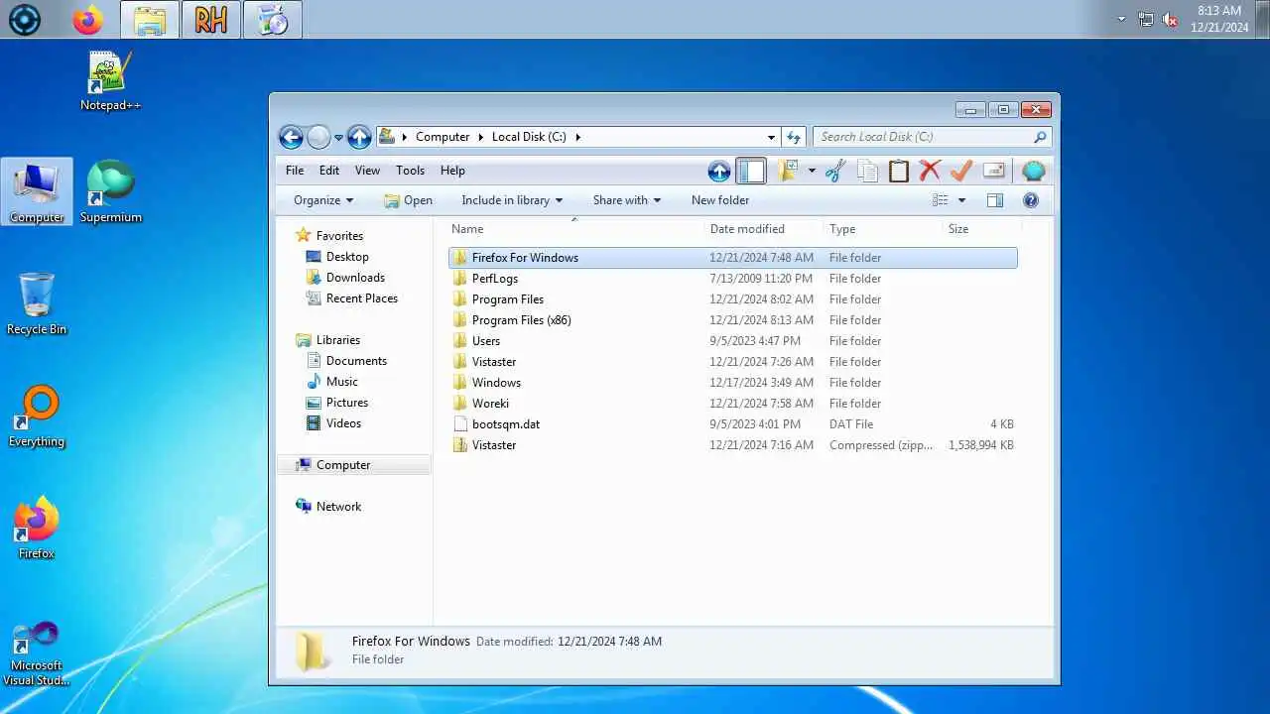Select the Music library
The image size is (1270, 714).
coord(341,382)
